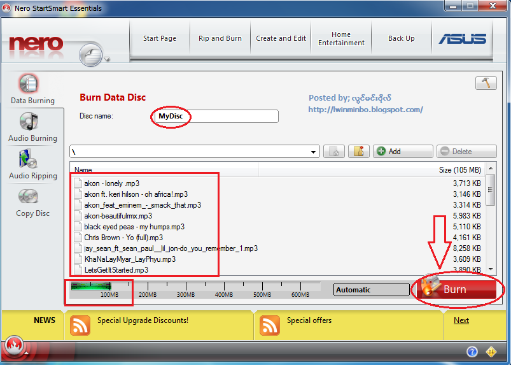
Task: Click file icon of akon - lonely .mp3
Action: 78,183
